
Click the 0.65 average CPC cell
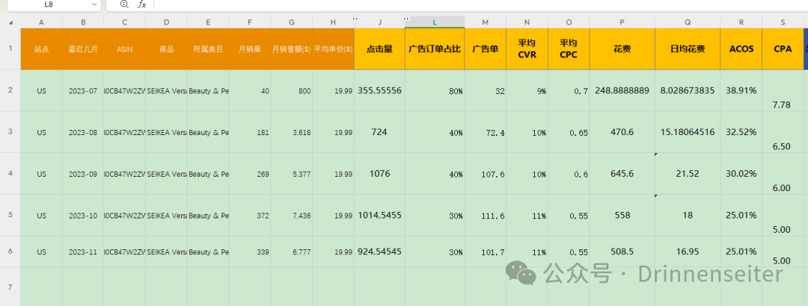(569, 132)
